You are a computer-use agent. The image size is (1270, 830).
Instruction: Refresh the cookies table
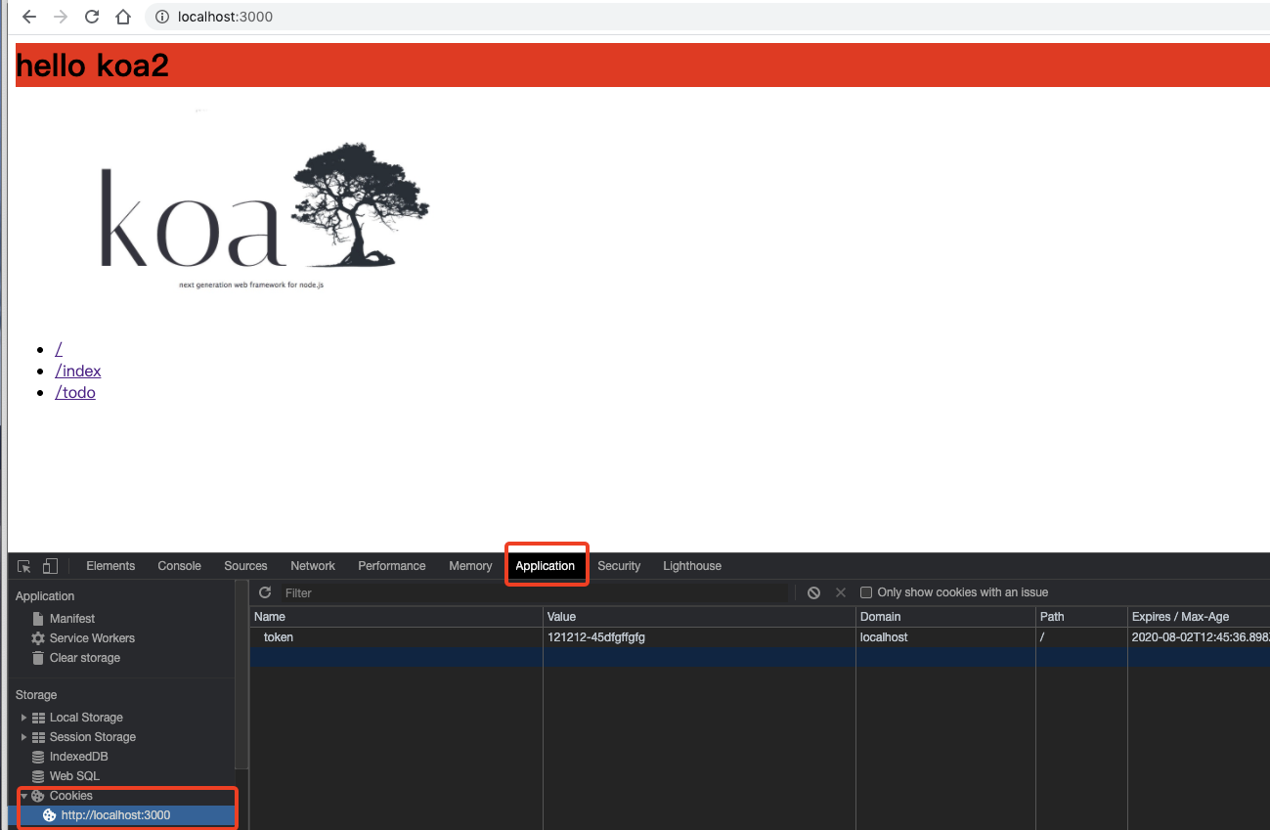pyautogui.click(x=265, y=592)
